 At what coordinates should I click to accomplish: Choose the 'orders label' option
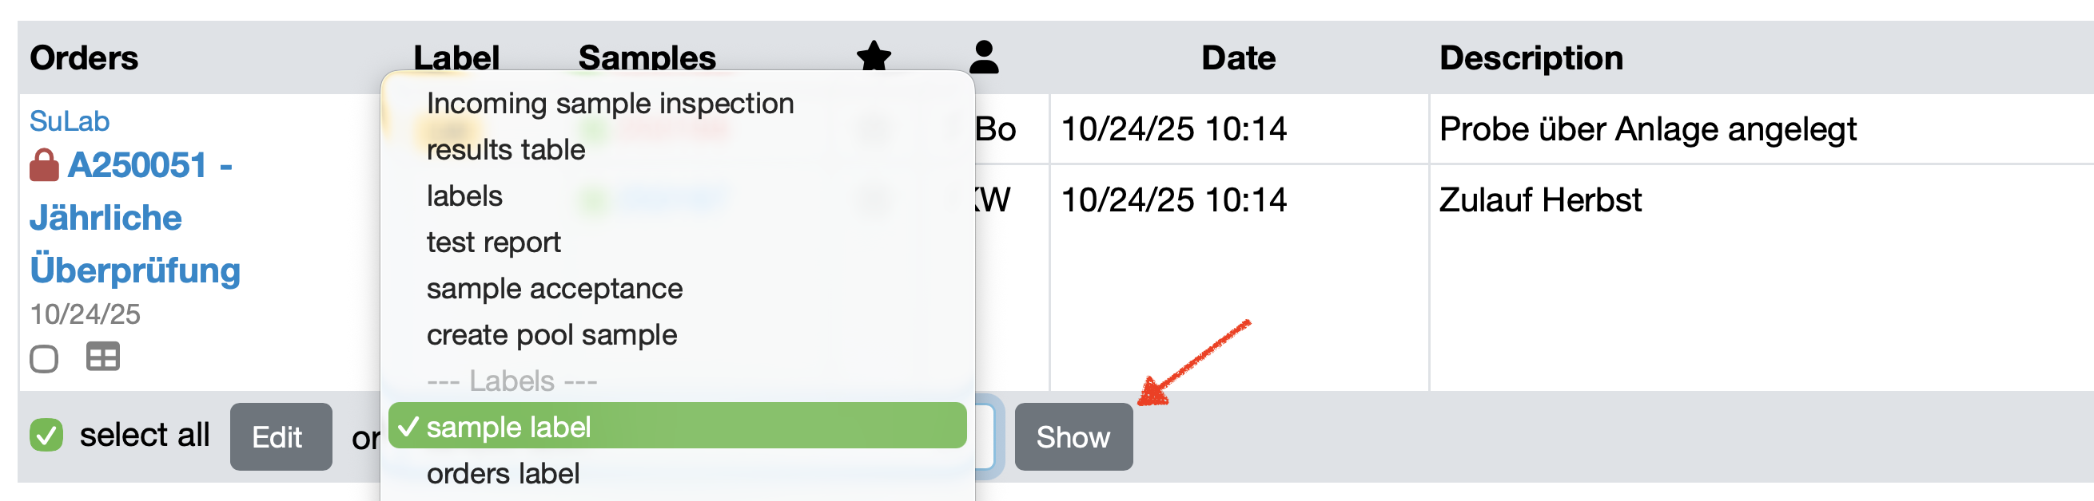coord(503,473)
